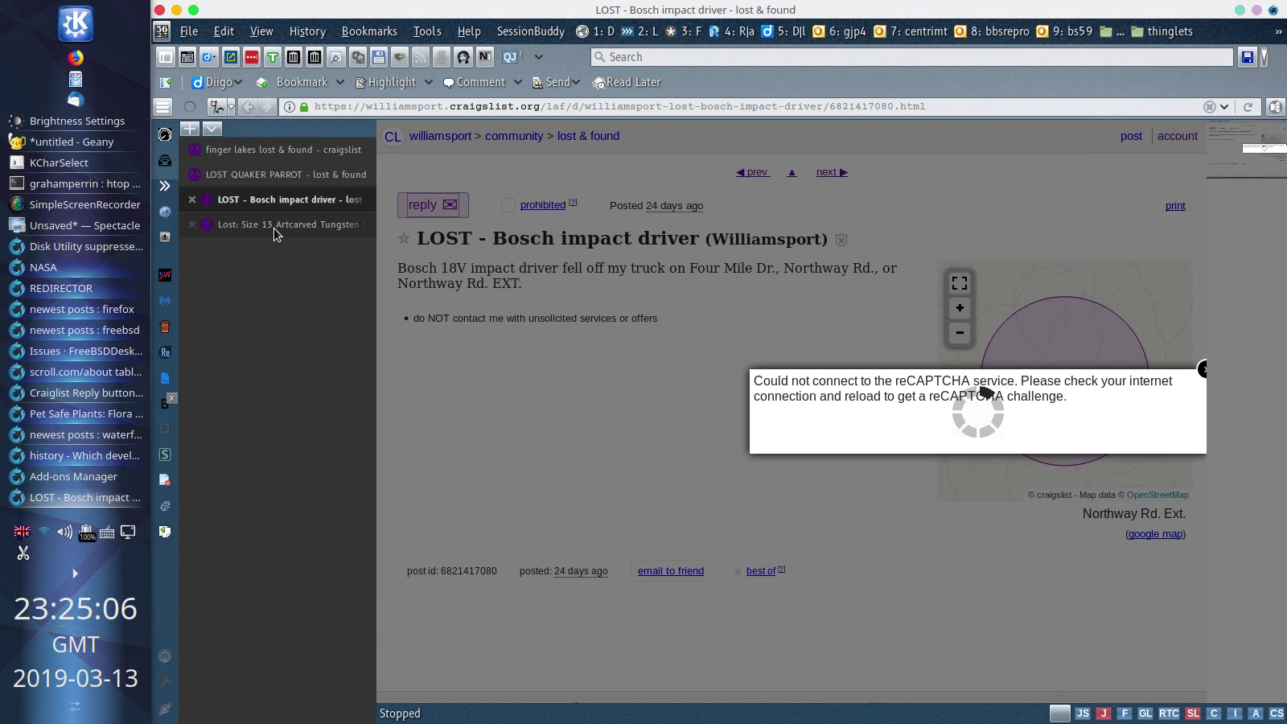Click the orange trash bin sidebar icon
The image size is (1287, 724).
coord(165,327)
